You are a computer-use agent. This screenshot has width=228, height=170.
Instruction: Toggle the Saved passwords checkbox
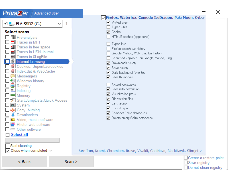[x=108, y=85]
